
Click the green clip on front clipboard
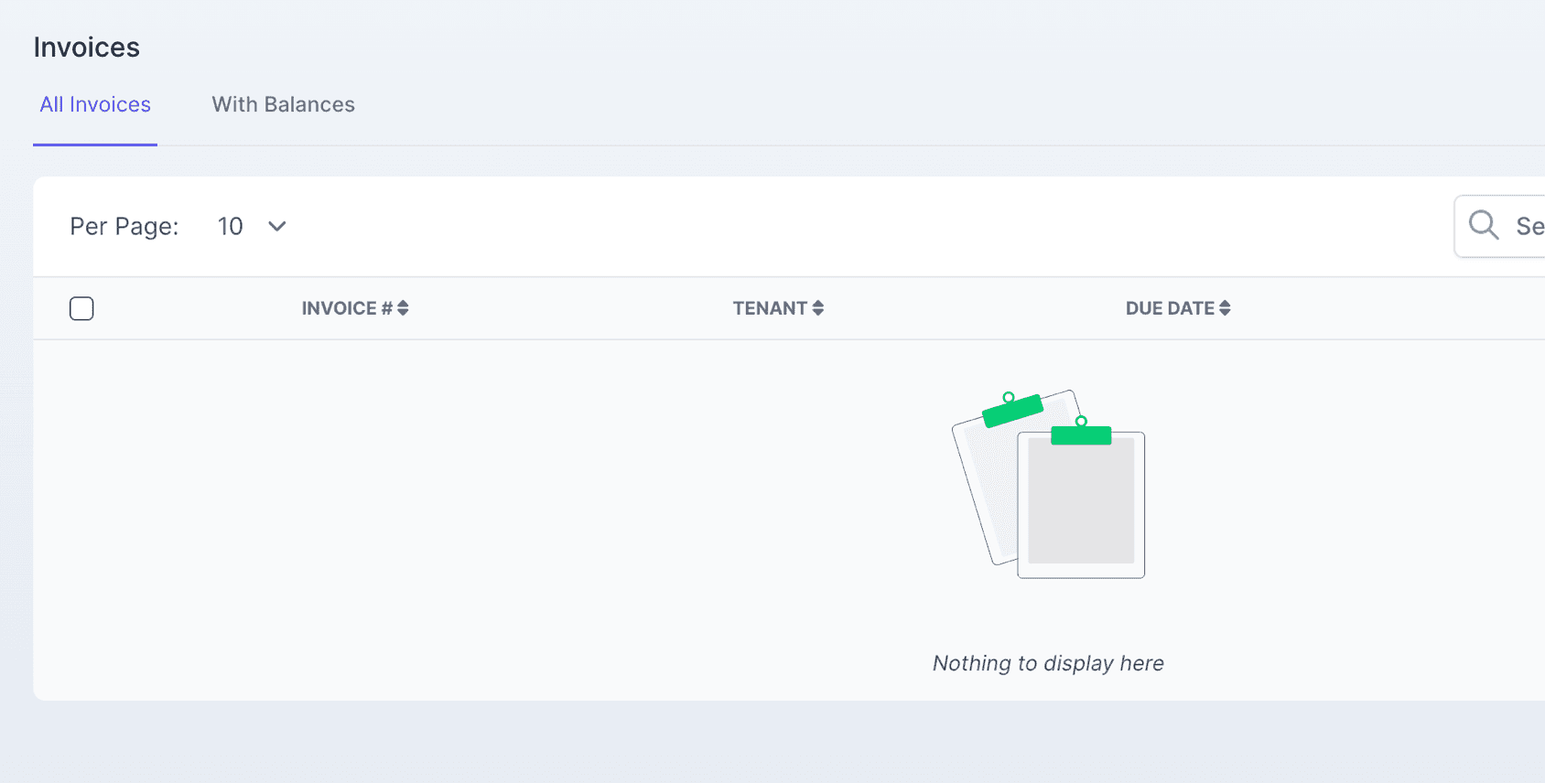point(1081,434)
